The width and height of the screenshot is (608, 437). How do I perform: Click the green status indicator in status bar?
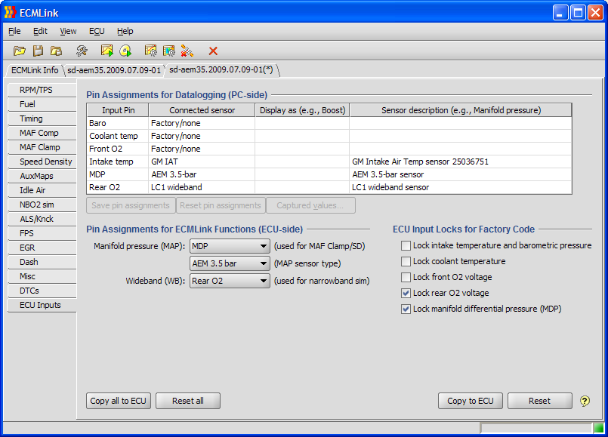point(598,428)
